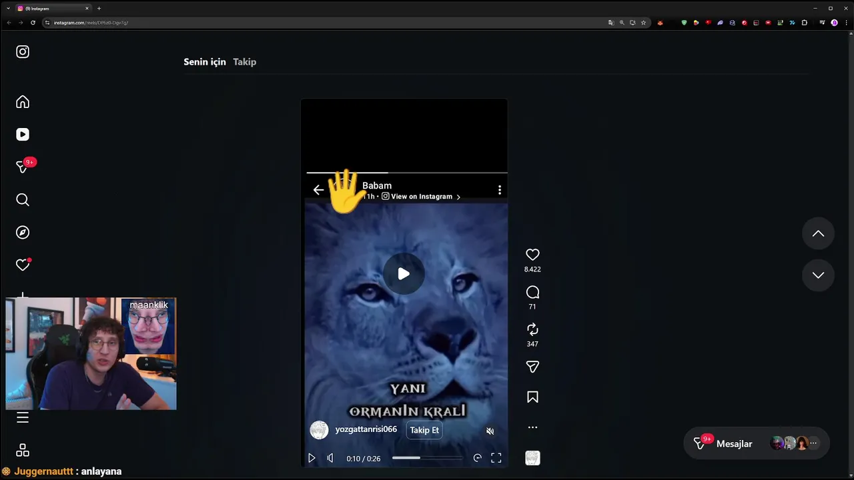
Task: Click the 347 repost count
Action: click(x=532, y=344)
